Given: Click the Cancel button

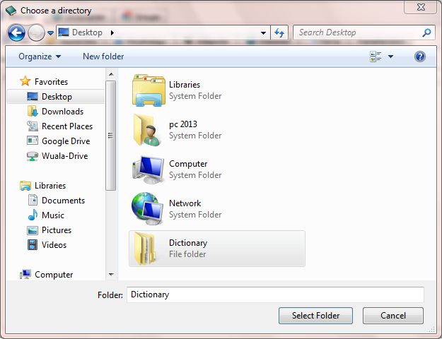Looking at the screenshot, I should pyautogui.click(x=392, y=316).
